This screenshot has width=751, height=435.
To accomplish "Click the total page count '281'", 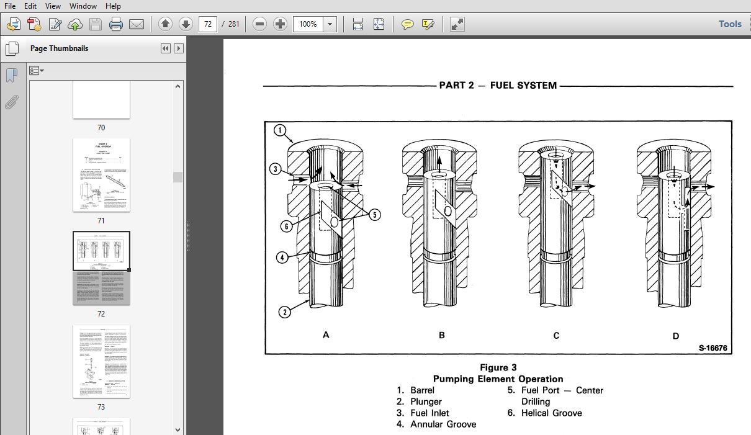I will point(233,24).
